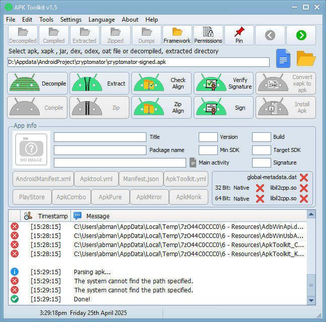Click the Signature field

tap(262, 163)
